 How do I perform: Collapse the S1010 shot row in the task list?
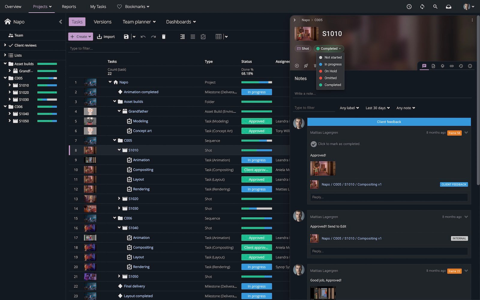tap(119, 150)
